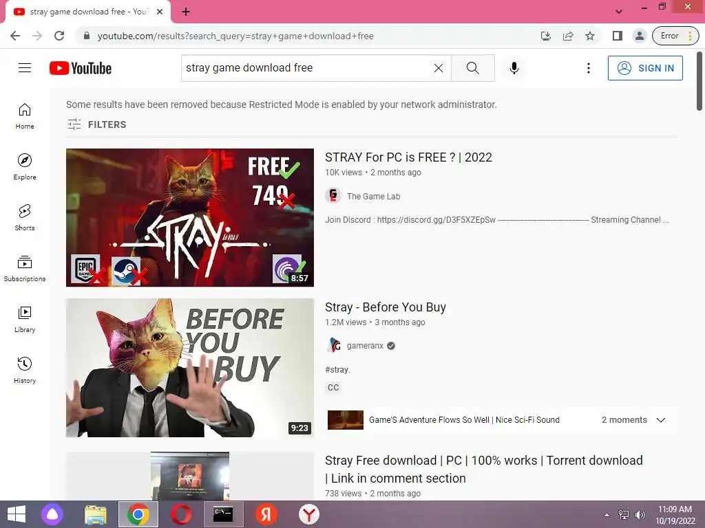Open the Game'S Adventure Flows moment thumbnail

pos(346,420)
